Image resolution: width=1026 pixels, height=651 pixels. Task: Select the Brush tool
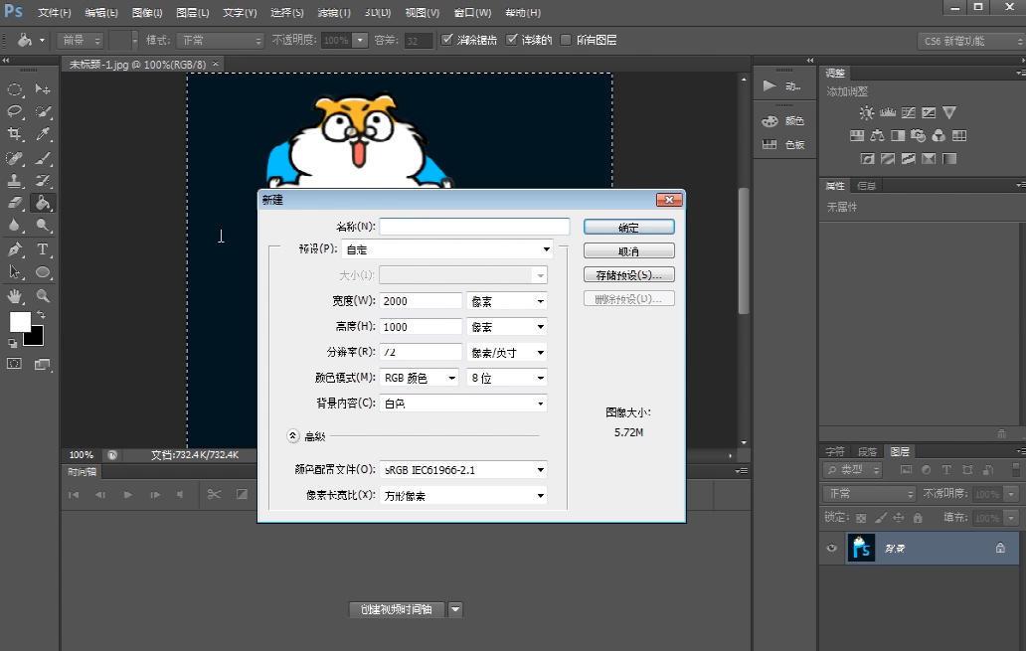coord(43,158)
